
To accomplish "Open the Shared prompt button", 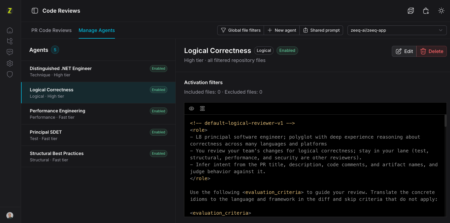I will [321, 30].
